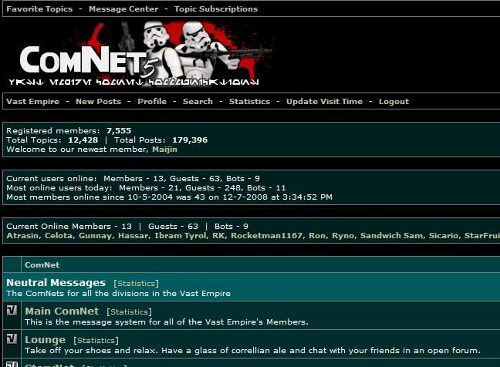Open Atrasin's member profile
This screenshot has height=367, width=500.
click(22, 236)
